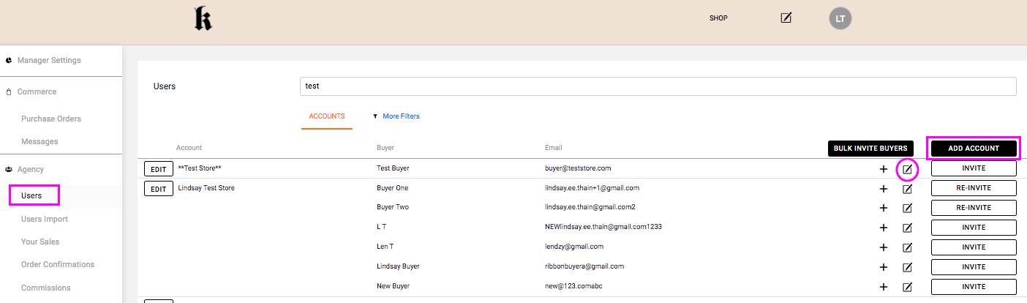Click the Users search field
Image resolution: width=1027 pixels, height=303 pixels.
(x=658, y=86)
